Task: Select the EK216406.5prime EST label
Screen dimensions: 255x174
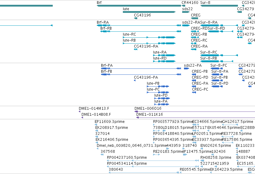Action: [x=112, y=140]
